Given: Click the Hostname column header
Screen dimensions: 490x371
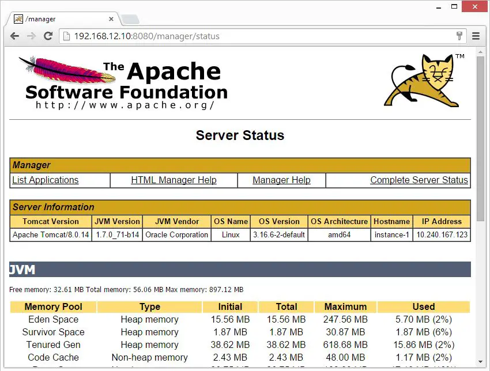Looking at the screenshot, I should pyautogui.click(x=391, y=221).
